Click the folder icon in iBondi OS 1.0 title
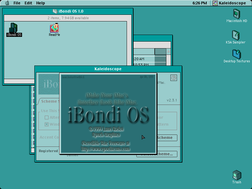The height and width of the screenshot is (189, 252). [55, 11]
